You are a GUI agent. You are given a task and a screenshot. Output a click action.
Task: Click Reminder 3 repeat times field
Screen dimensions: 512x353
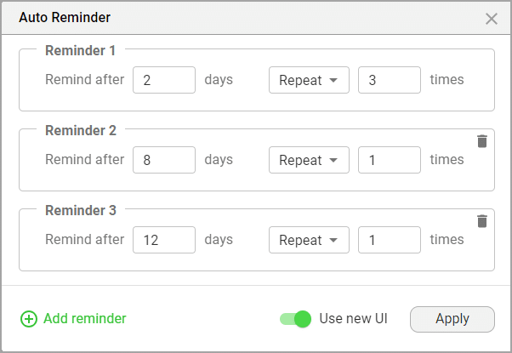(x=390, y=240)
